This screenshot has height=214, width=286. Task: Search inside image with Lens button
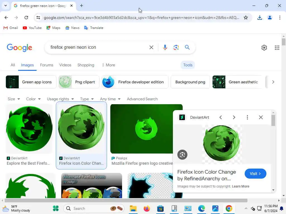182,155
